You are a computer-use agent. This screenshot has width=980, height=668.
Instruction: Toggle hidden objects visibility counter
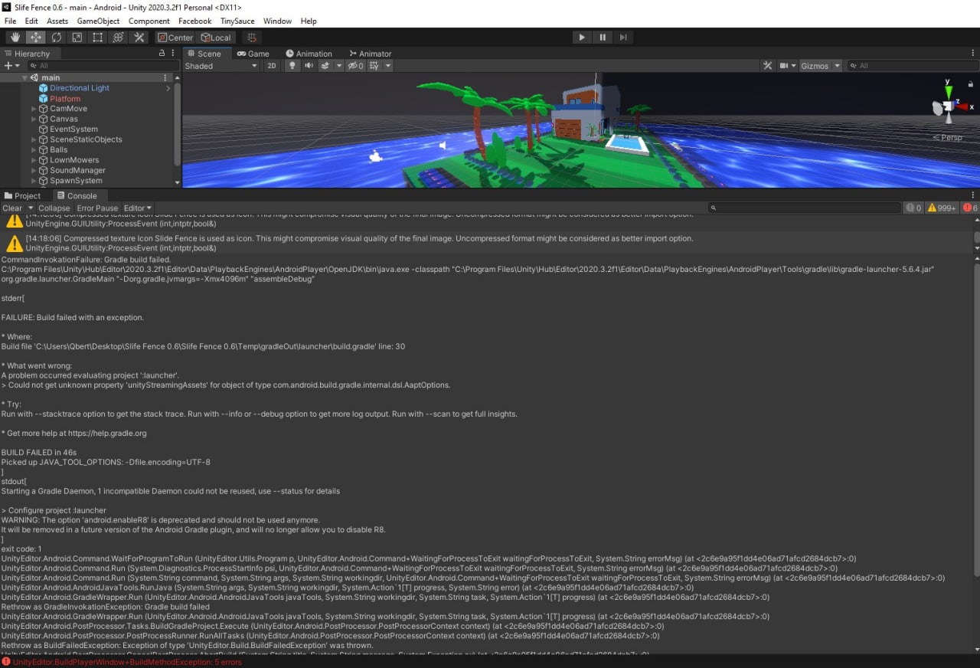pos(355,66)
